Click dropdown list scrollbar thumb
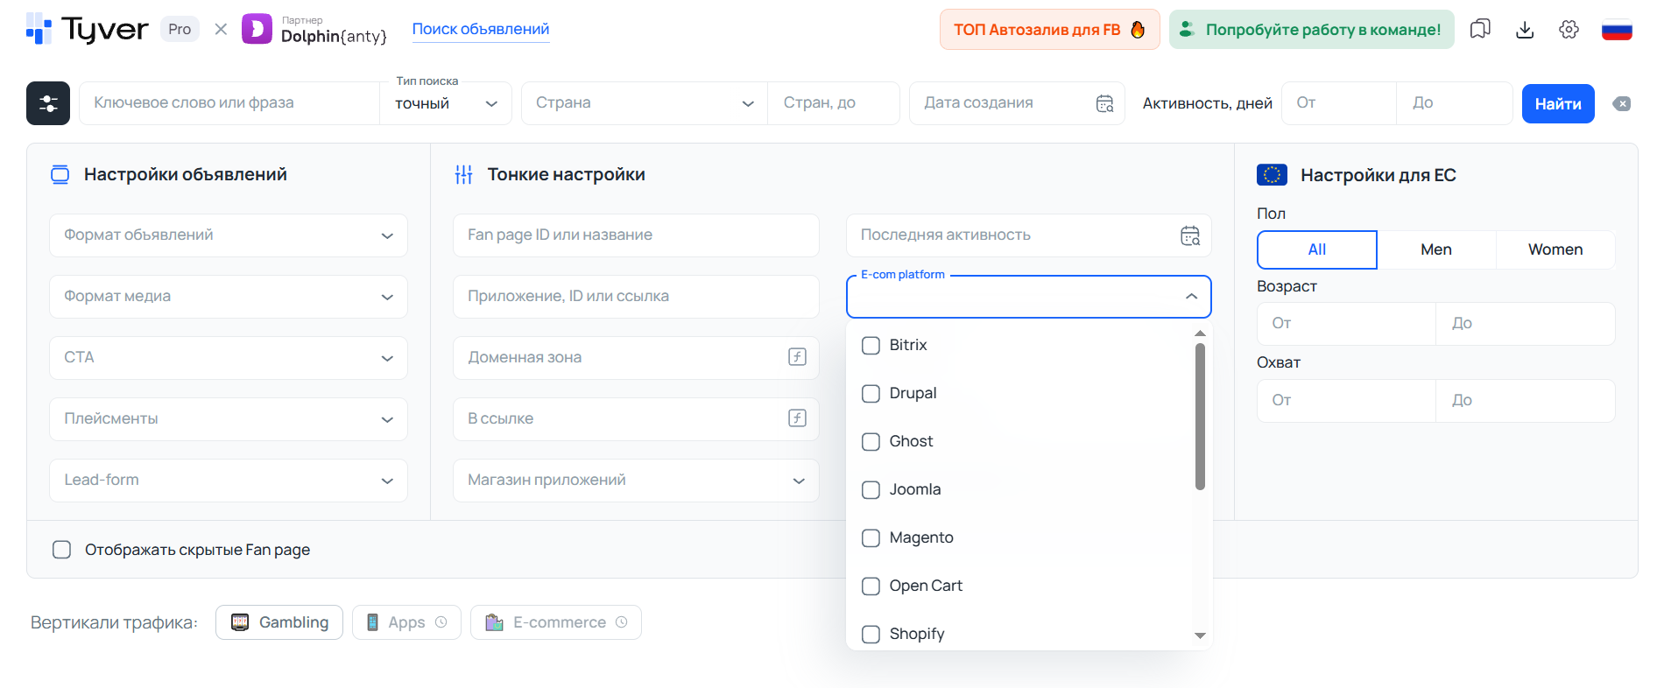The width and height of the screenshot is (1657, 688). (x=1200, y=417)
